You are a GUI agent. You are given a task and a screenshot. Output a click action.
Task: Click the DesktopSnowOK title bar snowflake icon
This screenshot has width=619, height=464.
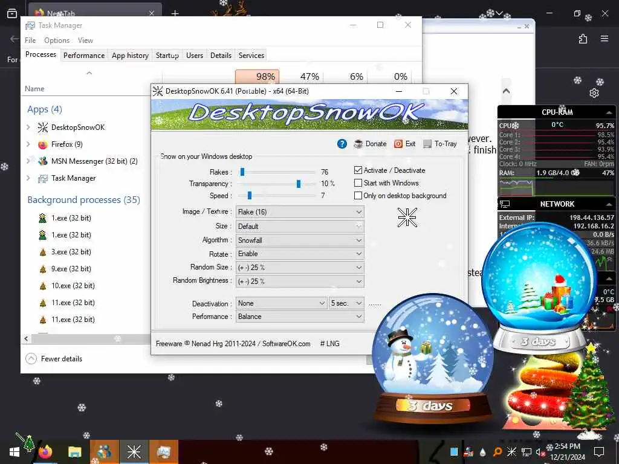point(158,91)
